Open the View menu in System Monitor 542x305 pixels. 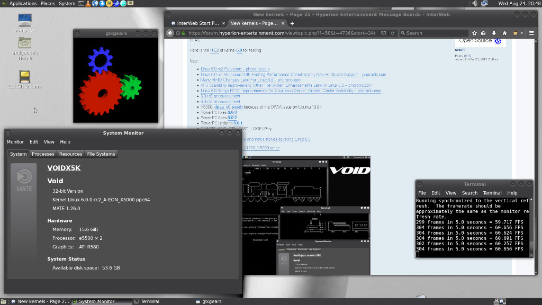[49, 142]
